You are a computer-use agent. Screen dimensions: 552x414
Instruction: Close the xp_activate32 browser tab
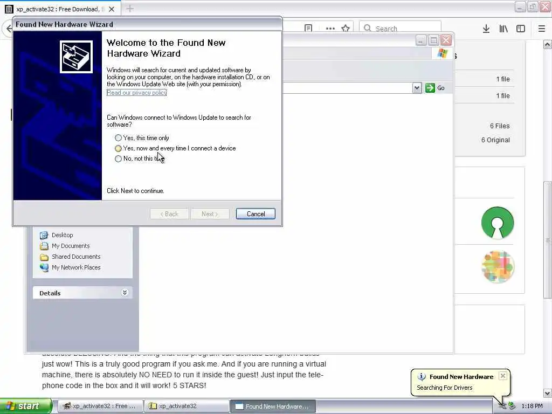(112, 9)
